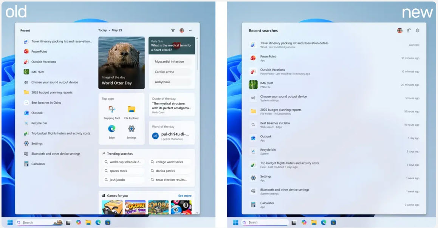Open 'Choose your sound output device' in new panel
The height and width of the screenshot is (228, 438).
[334, 98]
